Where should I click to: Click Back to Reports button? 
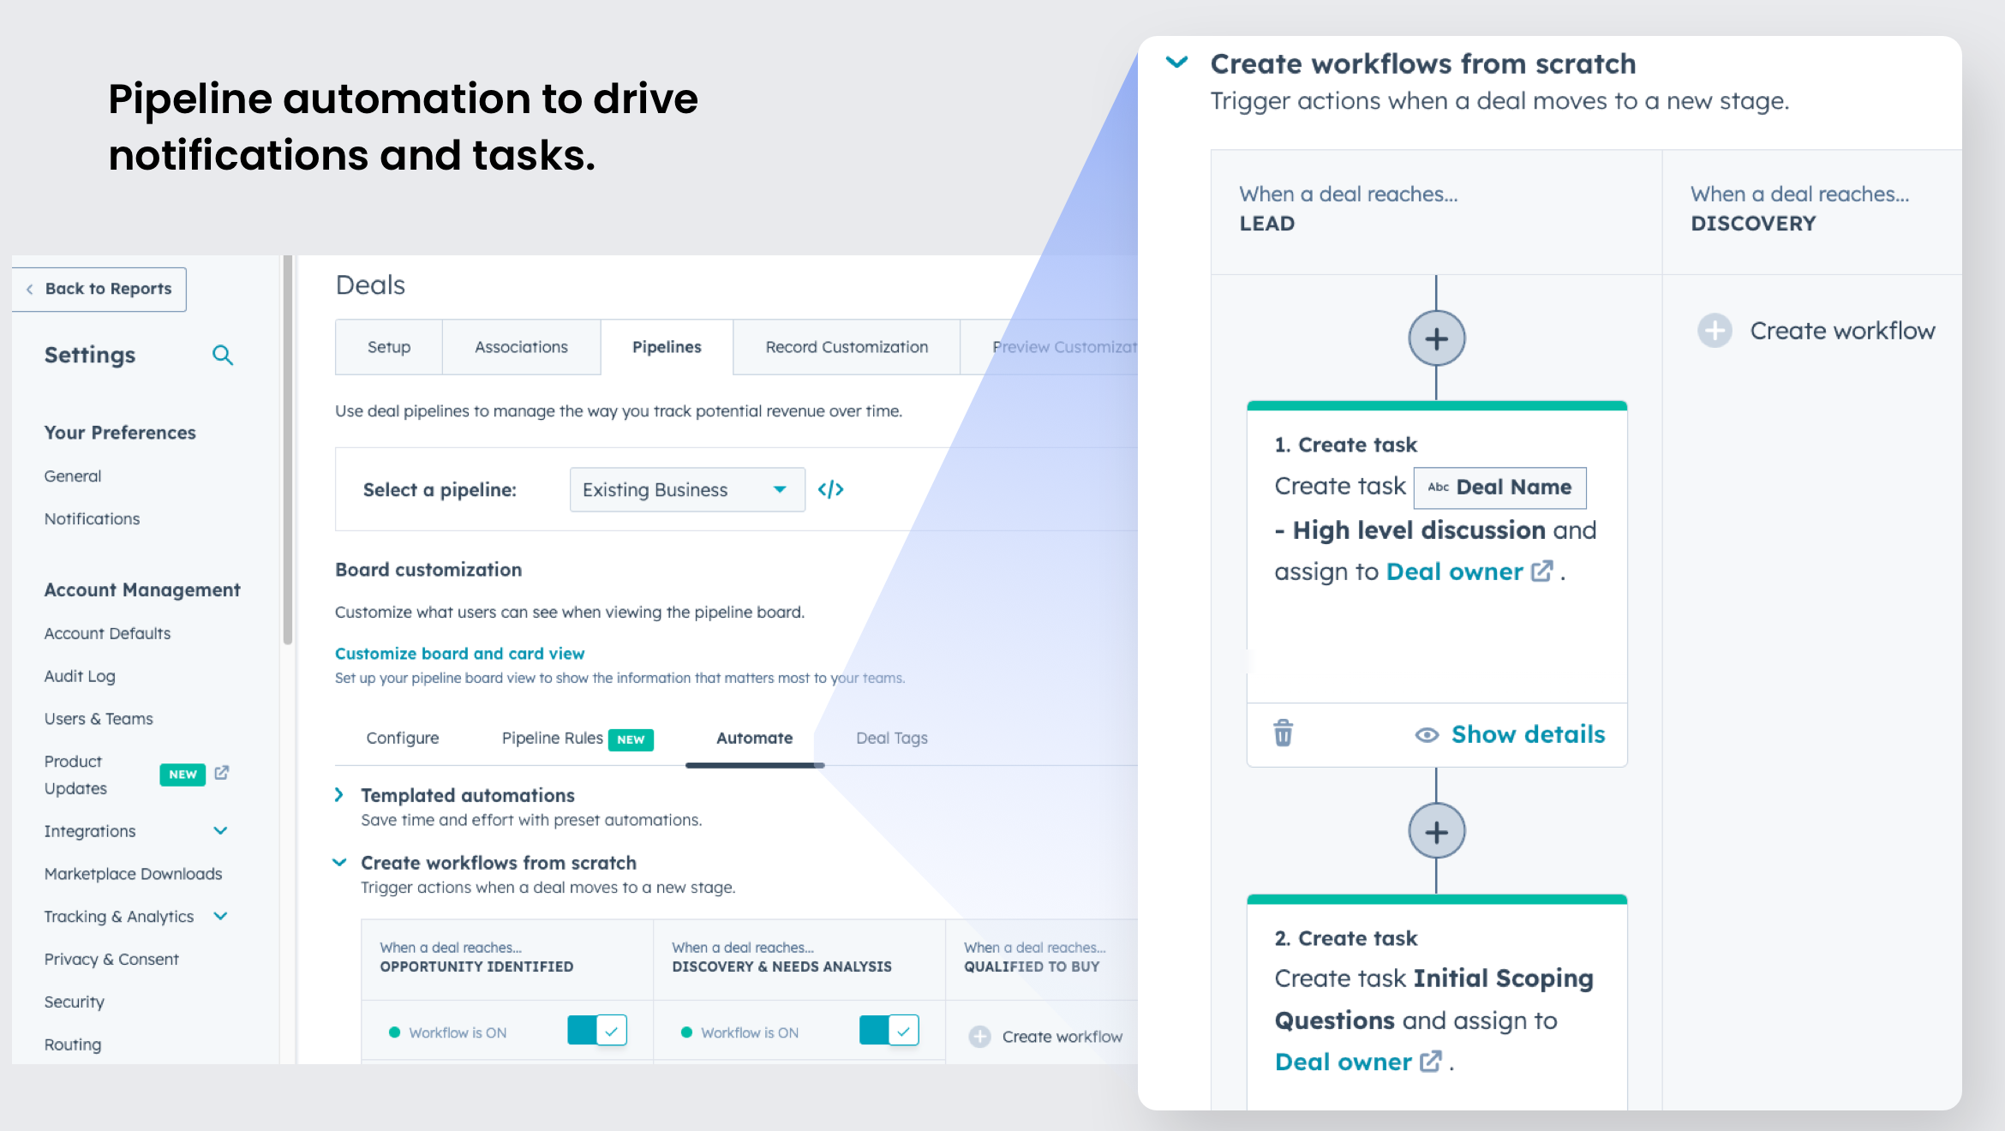[x=99, y=289]
